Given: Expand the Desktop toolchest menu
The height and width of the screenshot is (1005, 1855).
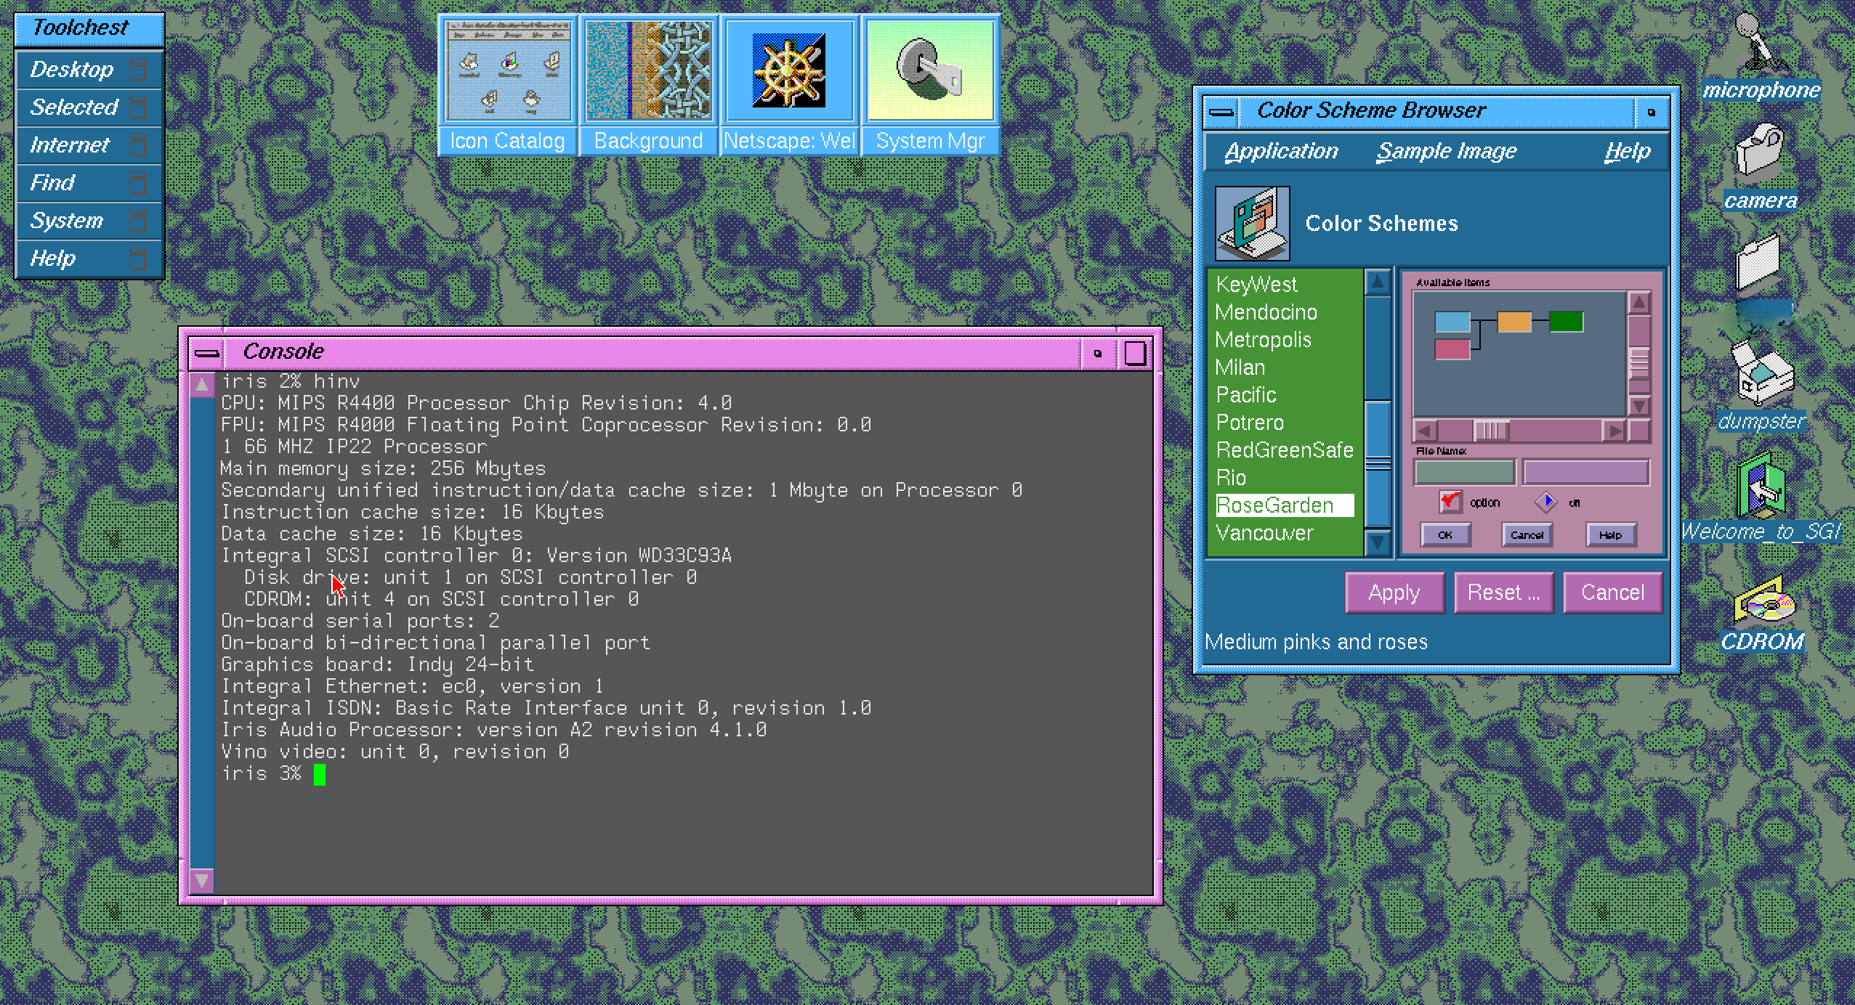Looking at the screenshot, I should (72, 70).
